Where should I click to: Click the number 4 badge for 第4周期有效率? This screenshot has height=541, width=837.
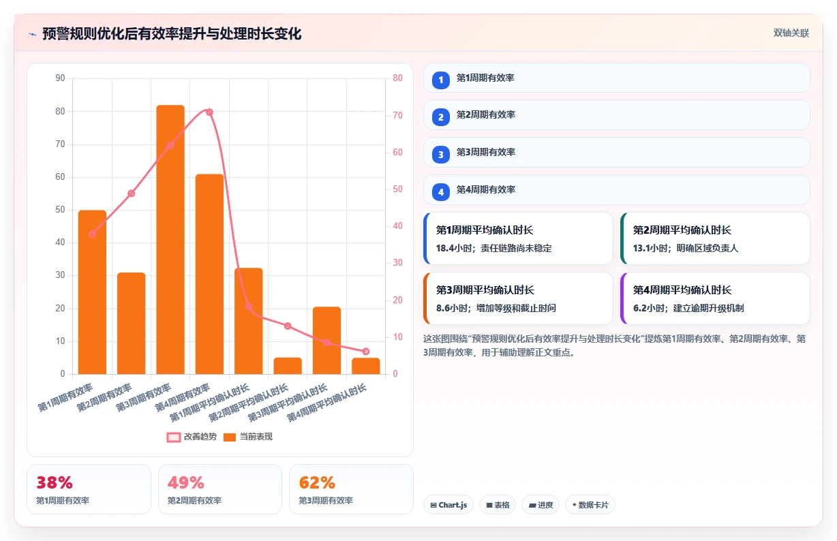point(441,192)
